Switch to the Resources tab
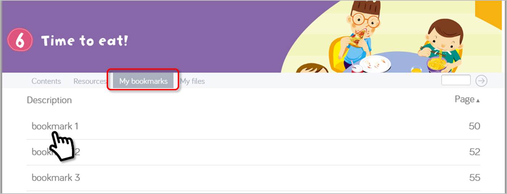The image size is (507, 194). pos(90,81)
